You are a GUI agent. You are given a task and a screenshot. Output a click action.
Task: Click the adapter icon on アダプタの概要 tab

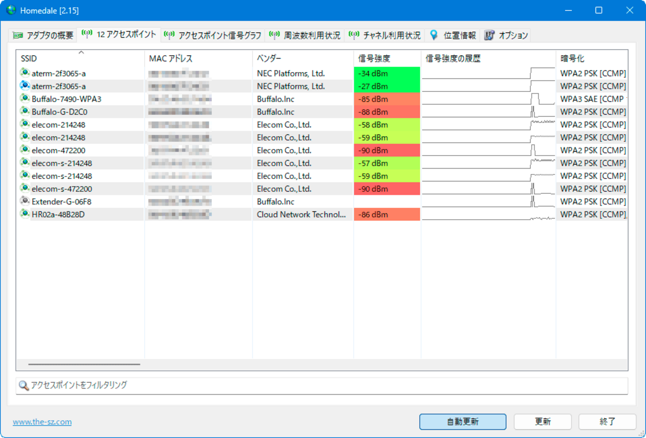[18, 35]
